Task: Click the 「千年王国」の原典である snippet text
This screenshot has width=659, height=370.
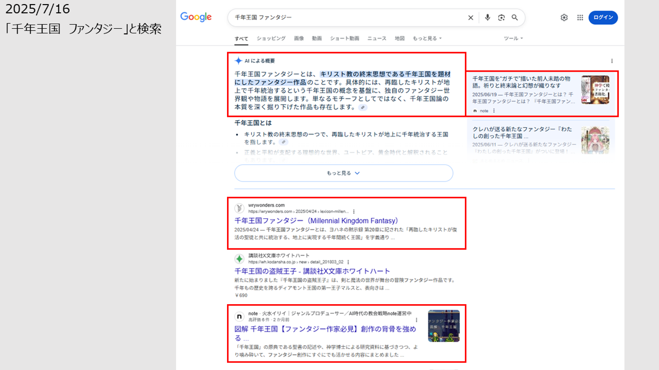Action: click(326, 350)
